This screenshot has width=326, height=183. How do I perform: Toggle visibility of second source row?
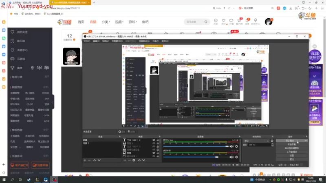point(154,144)
